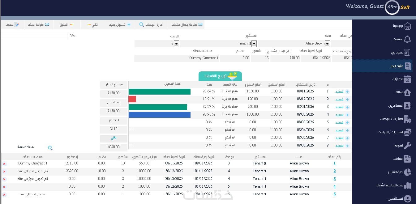Screen dimensions: 416x204
Task: Go to التالي next record
Action: click(x=93, y=24)
